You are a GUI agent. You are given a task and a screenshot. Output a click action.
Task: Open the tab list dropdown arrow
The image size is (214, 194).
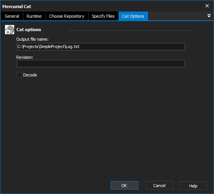pos(209,16)
